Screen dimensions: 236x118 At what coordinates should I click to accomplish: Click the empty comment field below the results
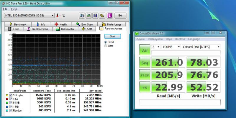click(180, 102)
